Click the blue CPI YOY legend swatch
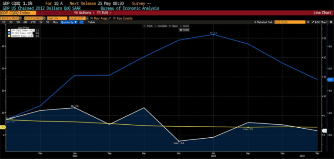Viewport: 334px width, 159px height. click(9, 33)
